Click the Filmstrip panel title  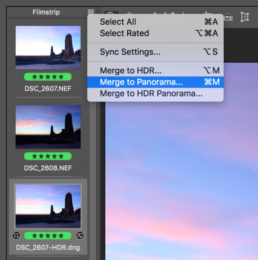tap(46, 12)
